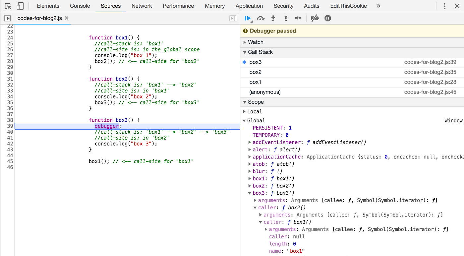Expand the alert property
Viewport: 464px width, 256px height.
[250, 150]
